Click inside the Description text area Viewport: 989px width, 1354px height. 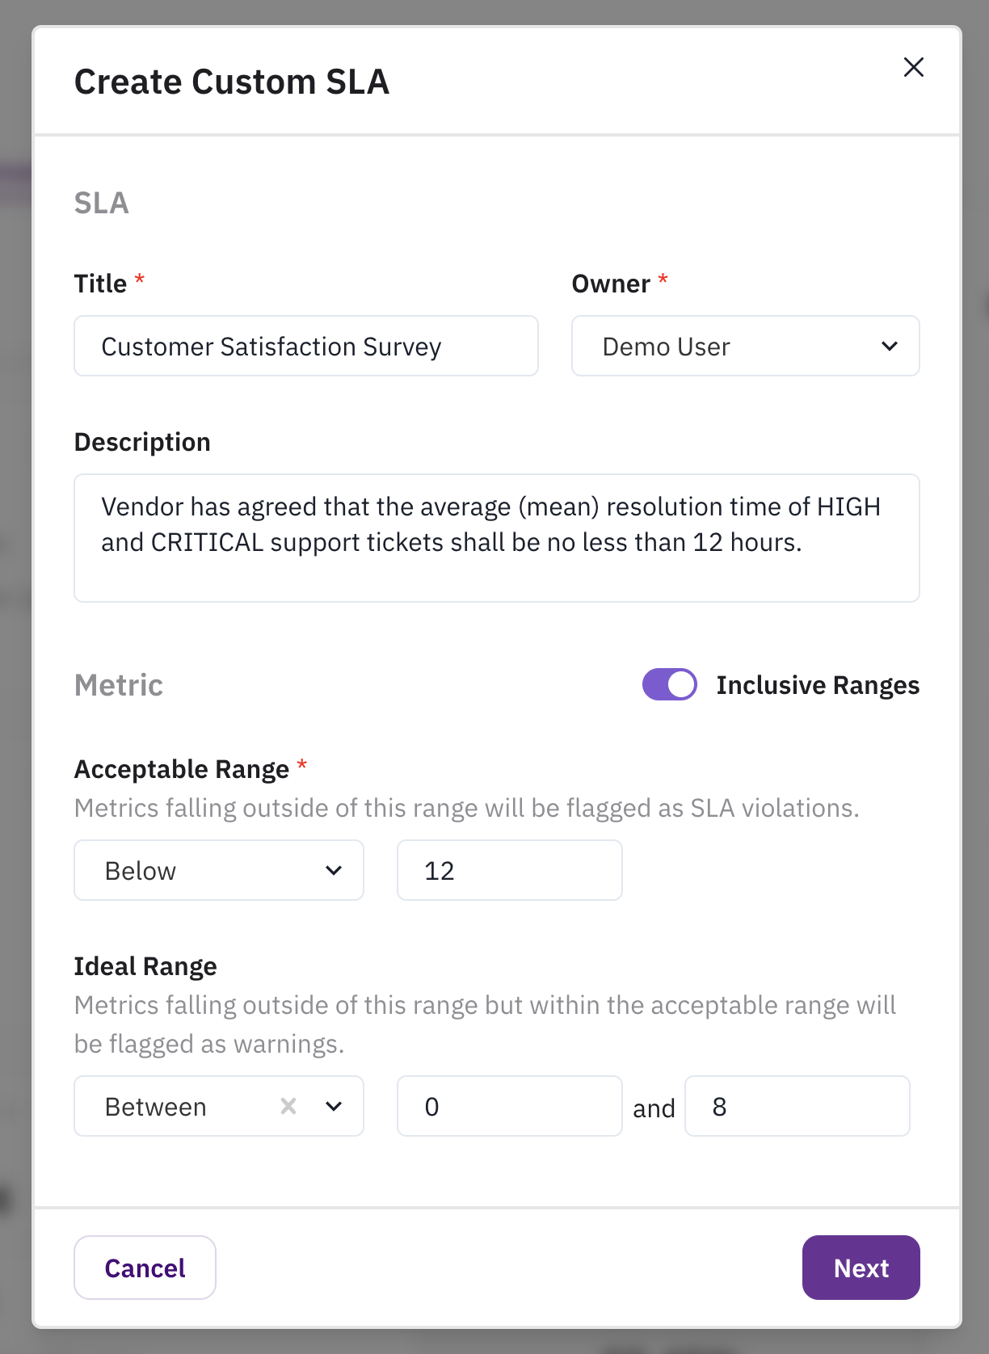coord(496,537)
